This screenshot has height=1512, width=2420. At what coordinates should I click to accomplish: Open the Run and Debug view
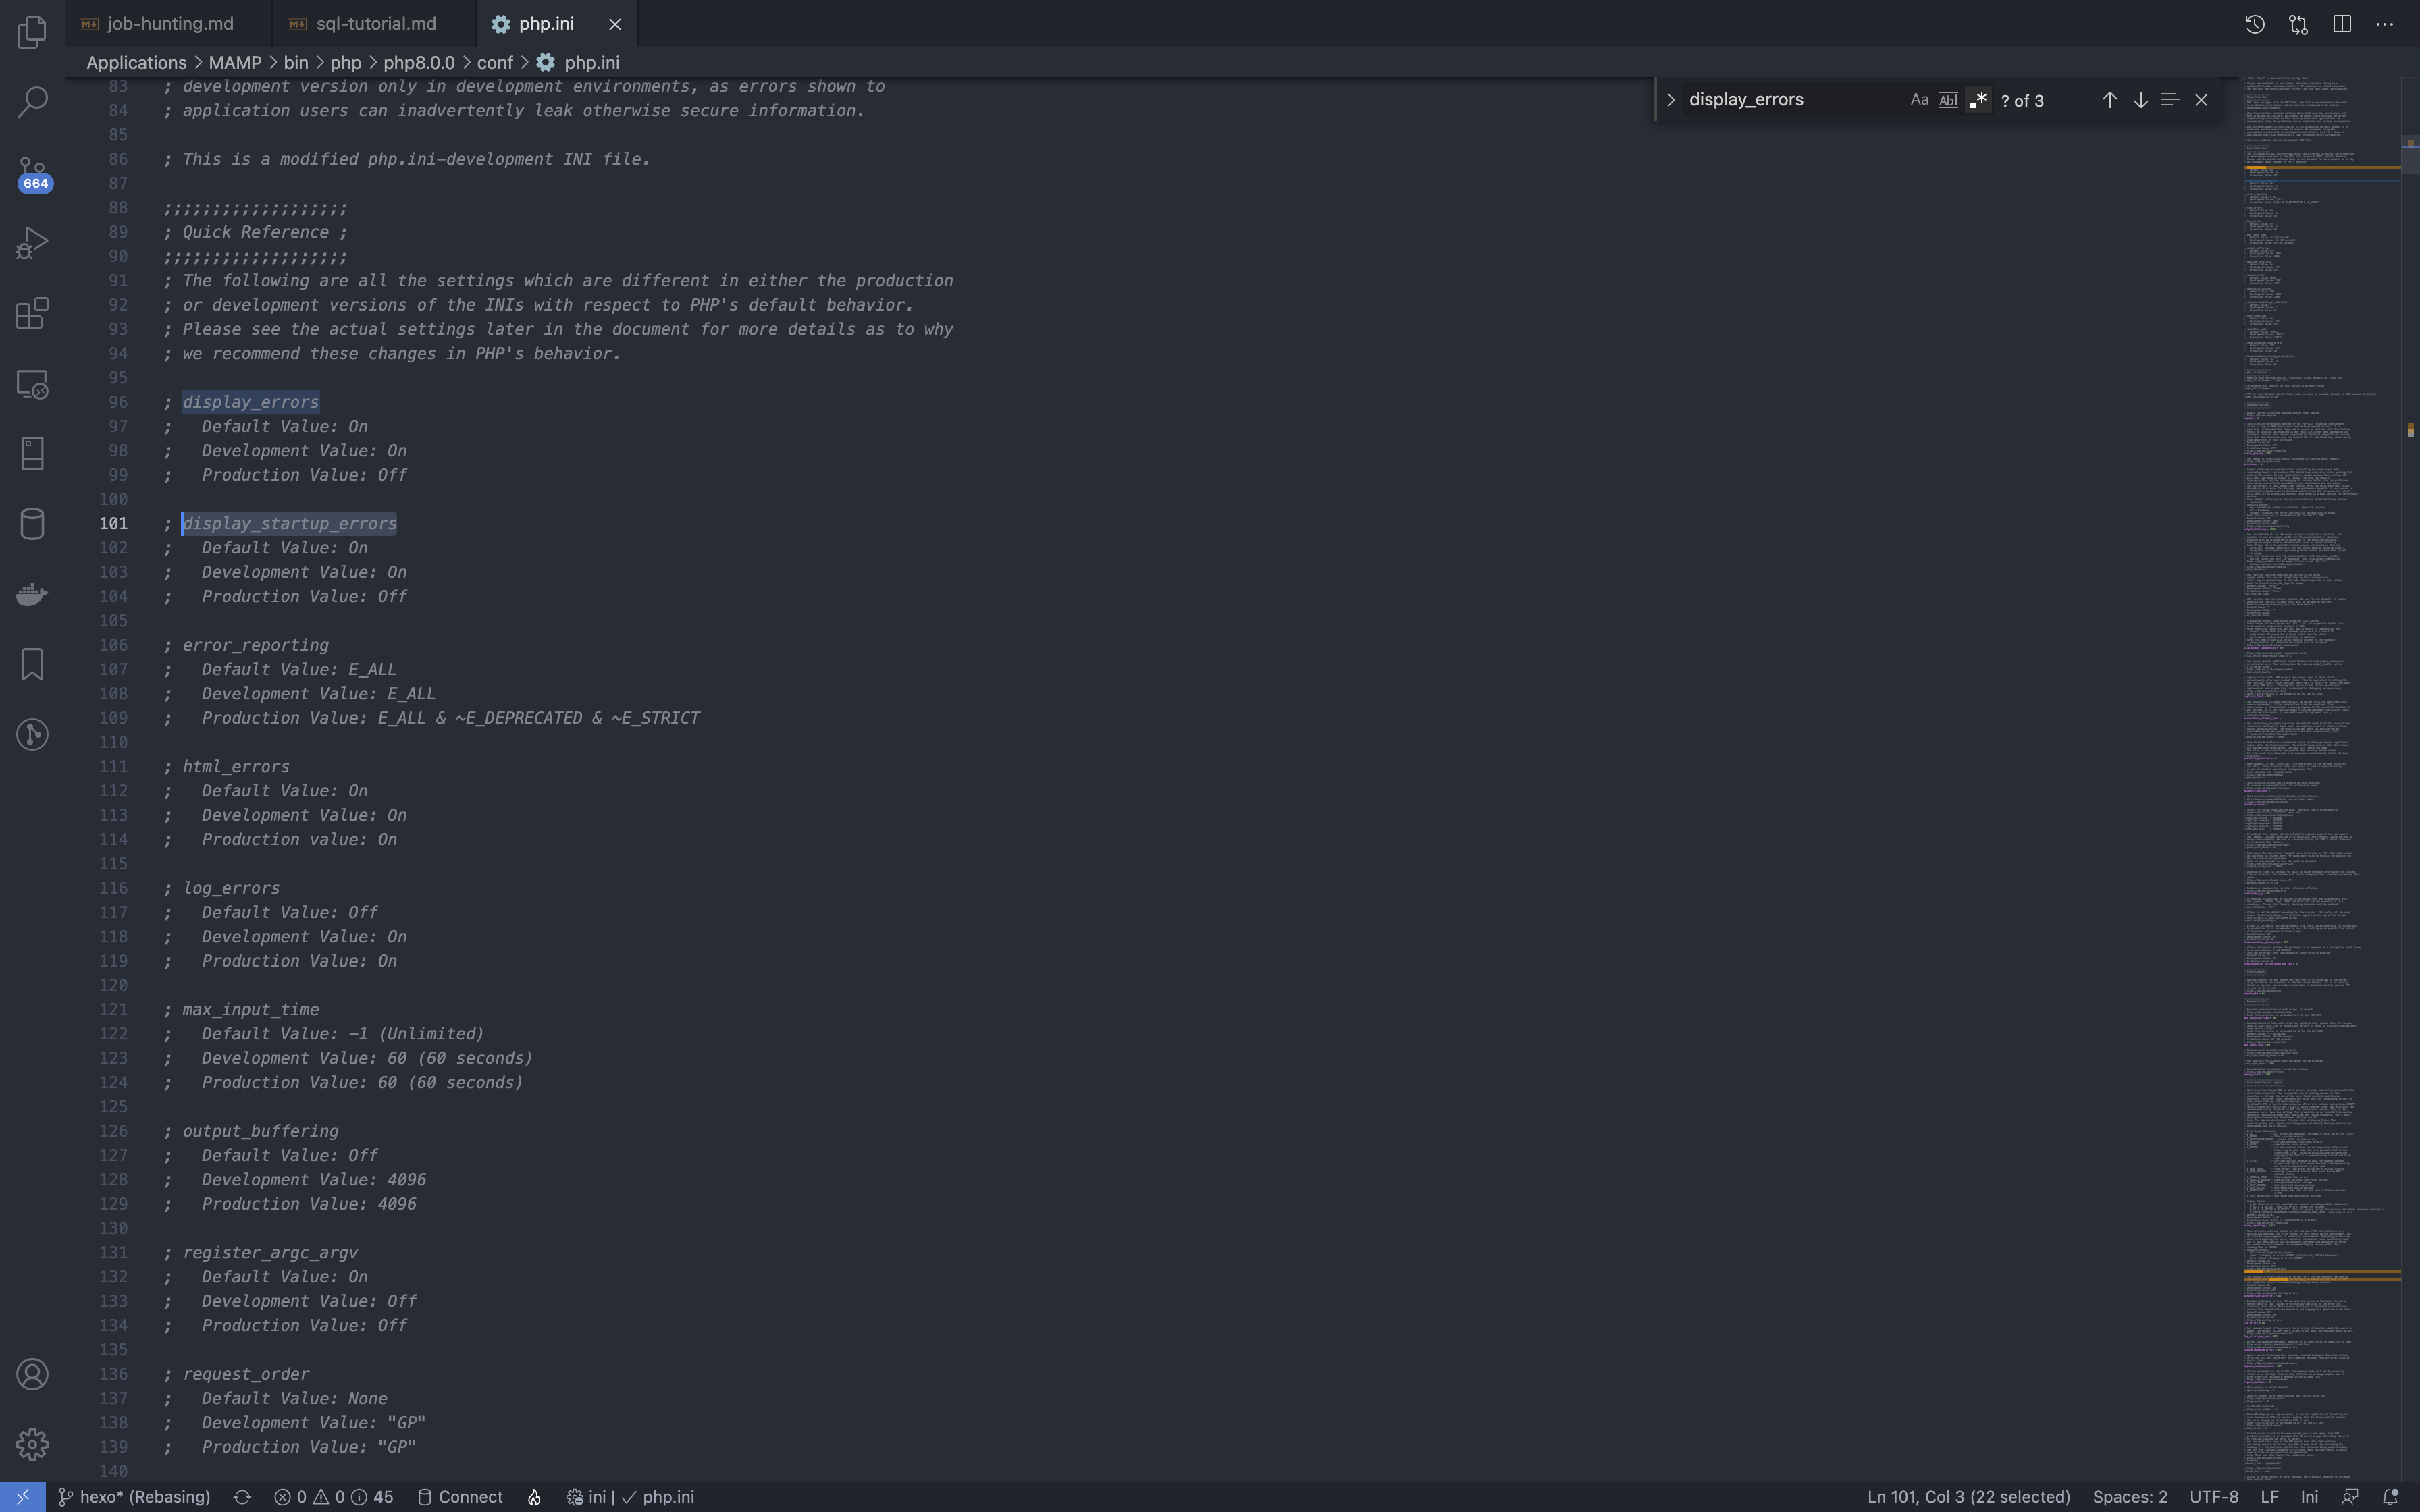(x=32, y=243)
